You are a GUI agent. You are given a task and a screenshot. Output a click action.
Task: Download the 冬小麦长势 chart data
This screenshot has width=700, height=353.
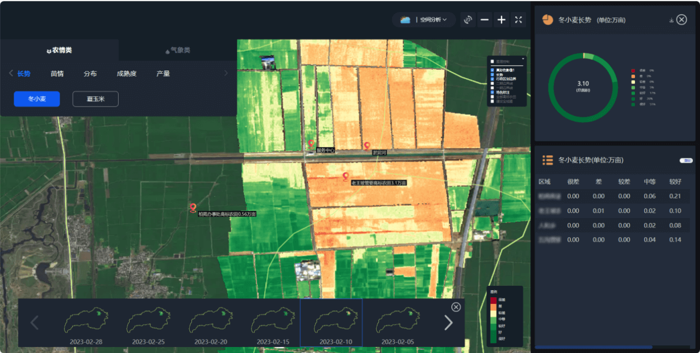tap(671, 20)
